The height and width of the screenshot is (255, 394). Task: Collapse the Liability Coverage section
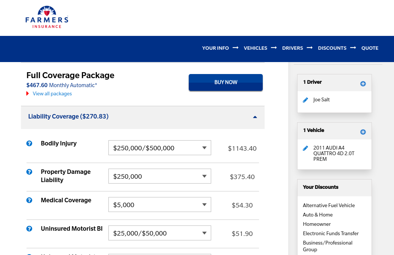255,117
